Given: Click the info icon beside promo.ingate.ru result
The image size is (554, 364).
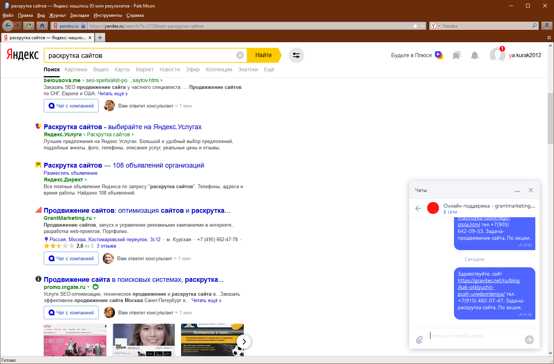Looking at the screenshot, I should pos(38,279).
